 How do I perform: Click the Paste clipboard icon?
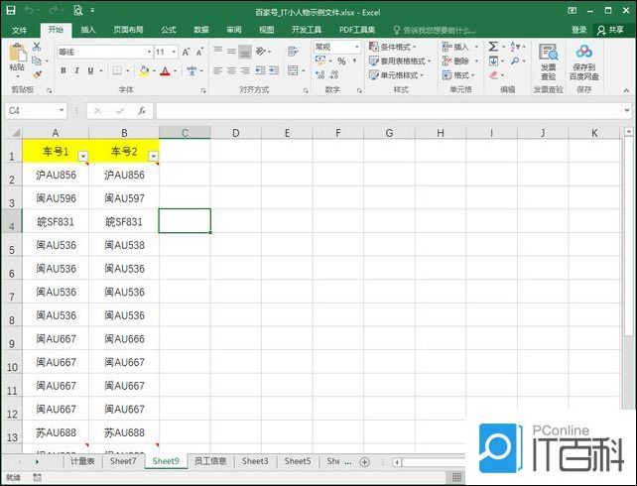click(18, 54)
